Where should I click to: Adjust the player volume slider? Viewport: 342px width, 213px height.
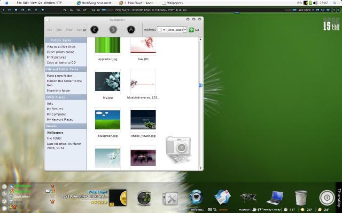(x=291, y=10)
